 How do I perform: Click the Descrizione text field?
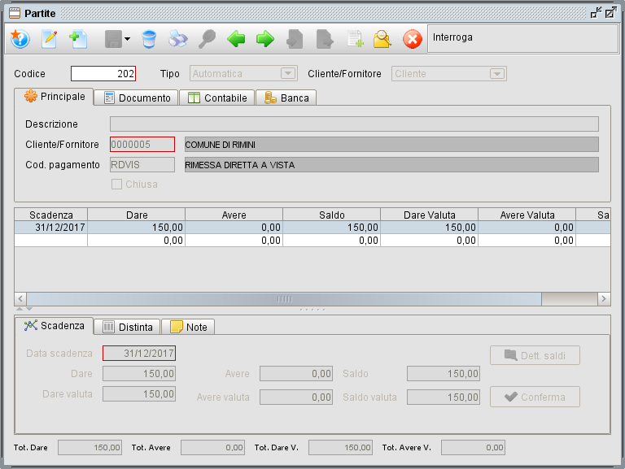354,124
